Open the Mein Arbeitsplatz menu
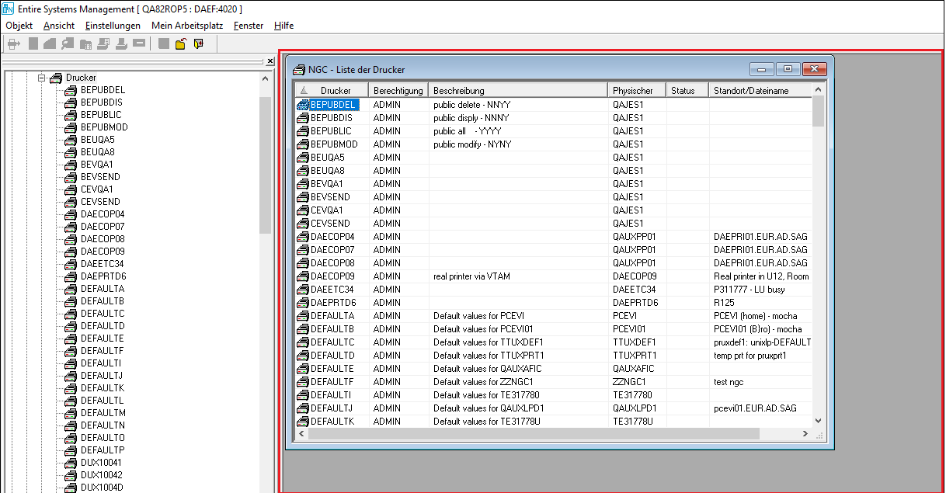Image resolution: width=946 pixels, height=493 pixels. (x=186, y=26)
